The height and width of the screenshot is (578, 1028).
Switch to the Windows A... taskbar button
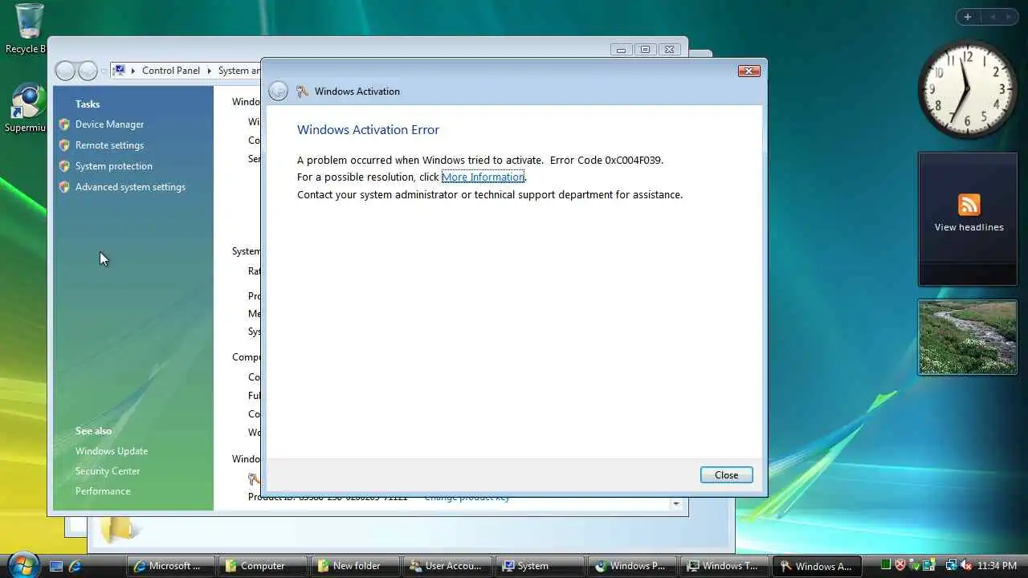(817, 566)
